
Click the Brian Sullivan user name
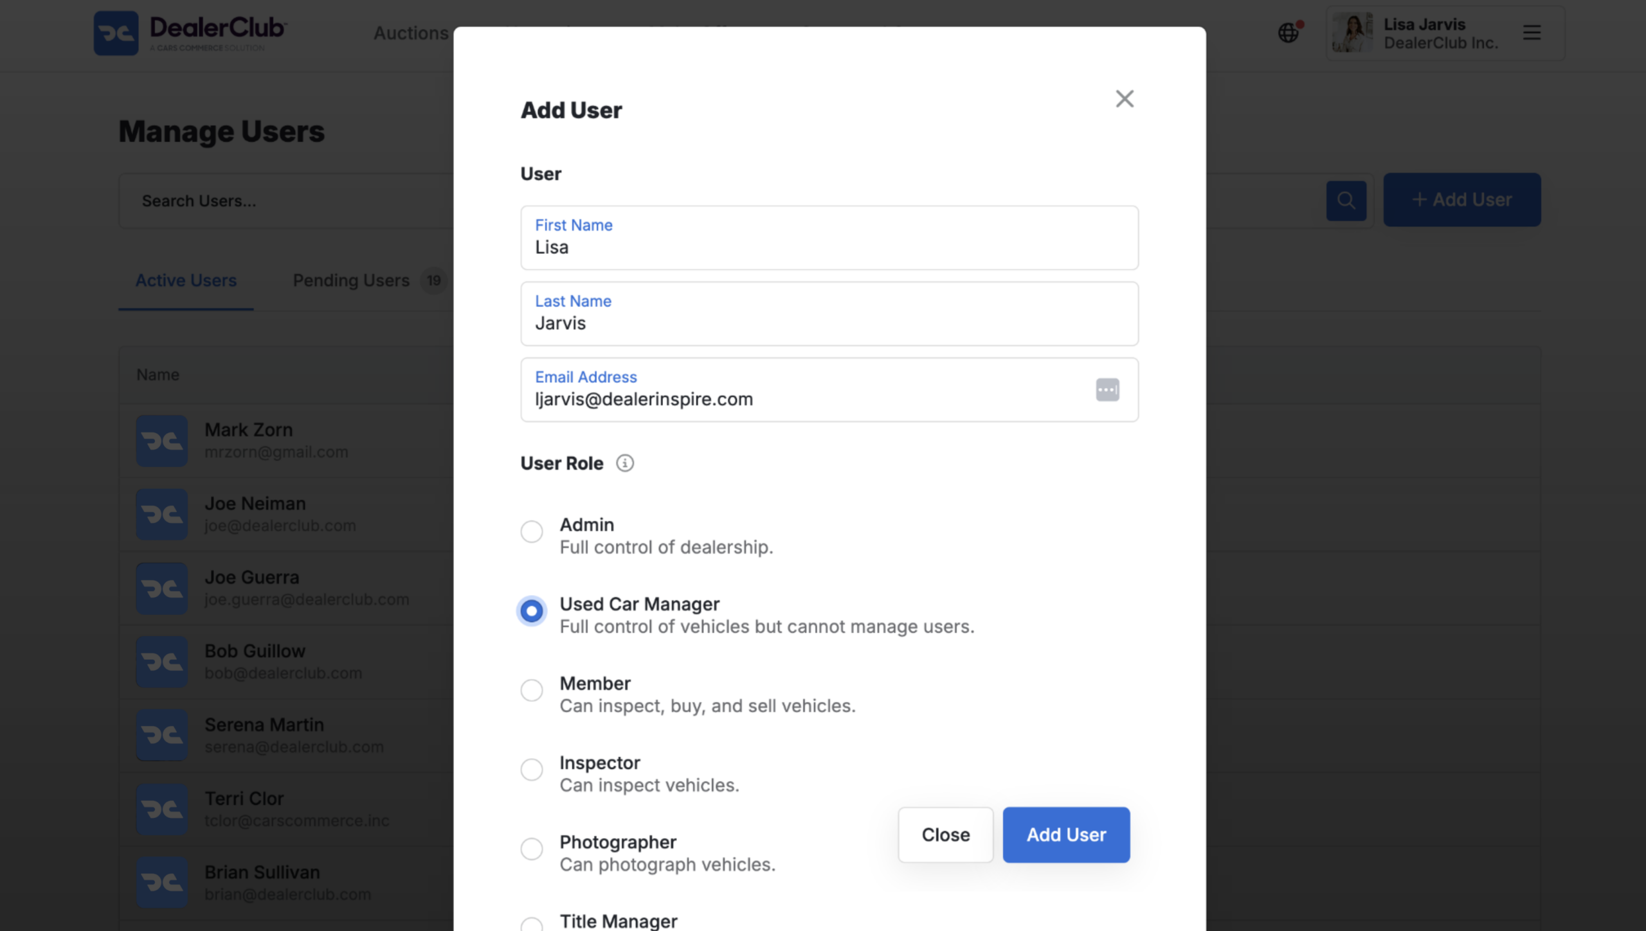pos(262,873)
